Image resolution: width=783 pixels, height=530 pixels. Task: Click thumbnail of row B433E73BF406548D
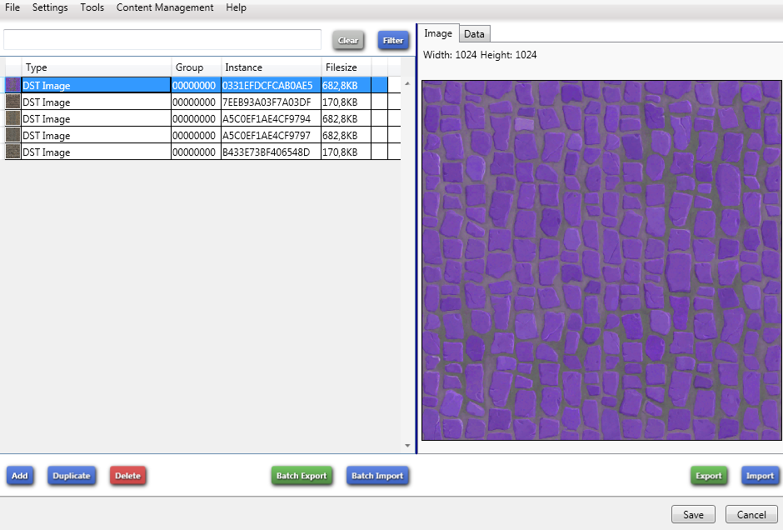(x=12, y=152)
